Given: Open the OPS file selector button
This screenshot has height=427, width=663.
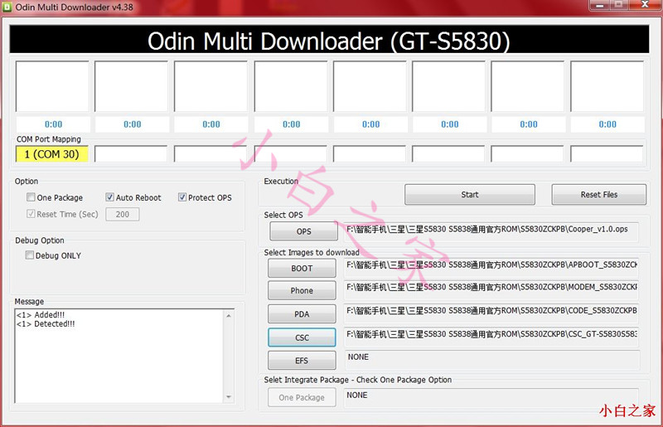Looking at the screenshot, I should click(x=303, y=231).
